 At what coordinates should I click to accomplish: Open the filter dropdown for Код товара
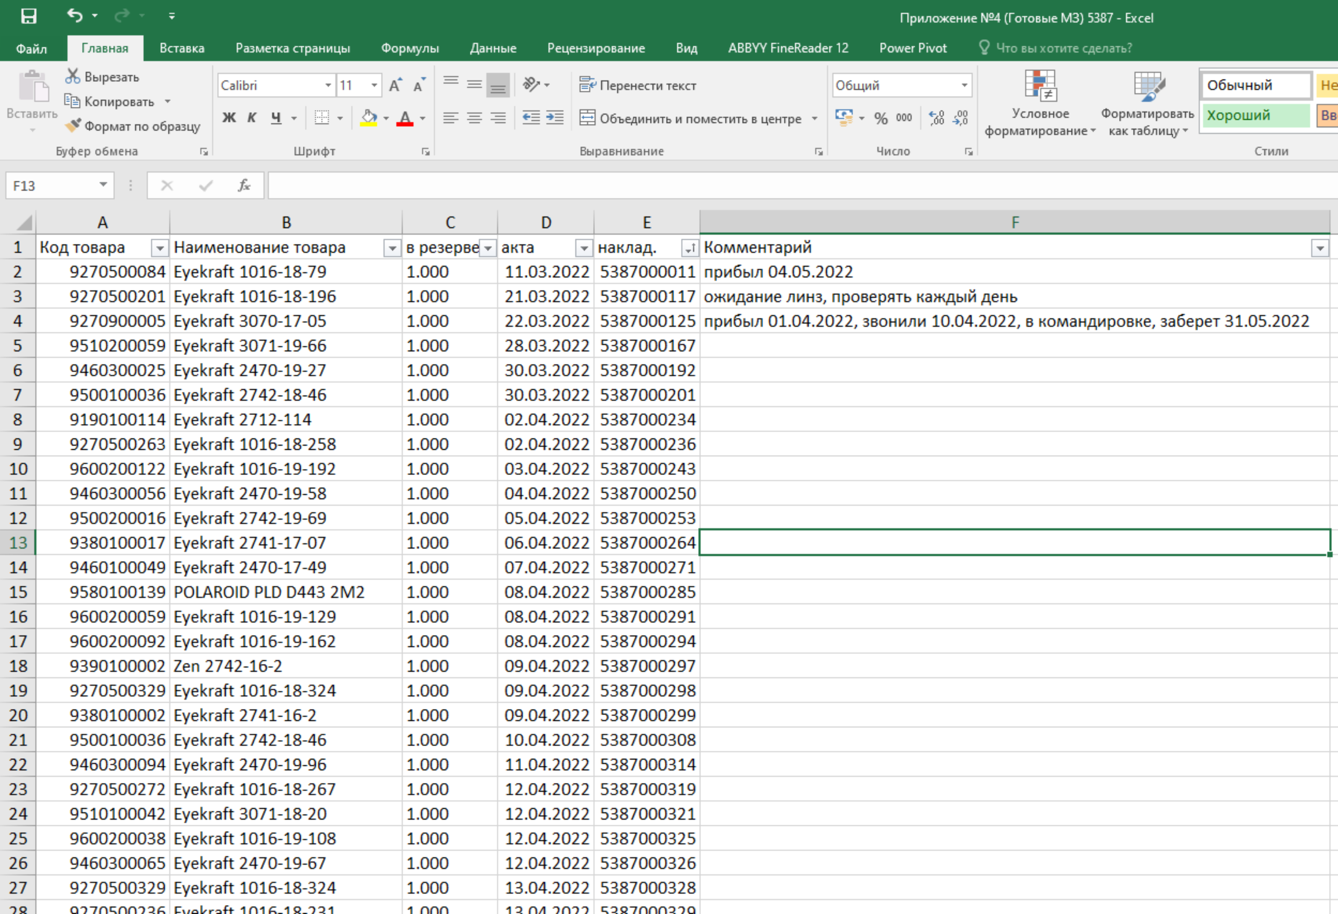coord(159,248)
